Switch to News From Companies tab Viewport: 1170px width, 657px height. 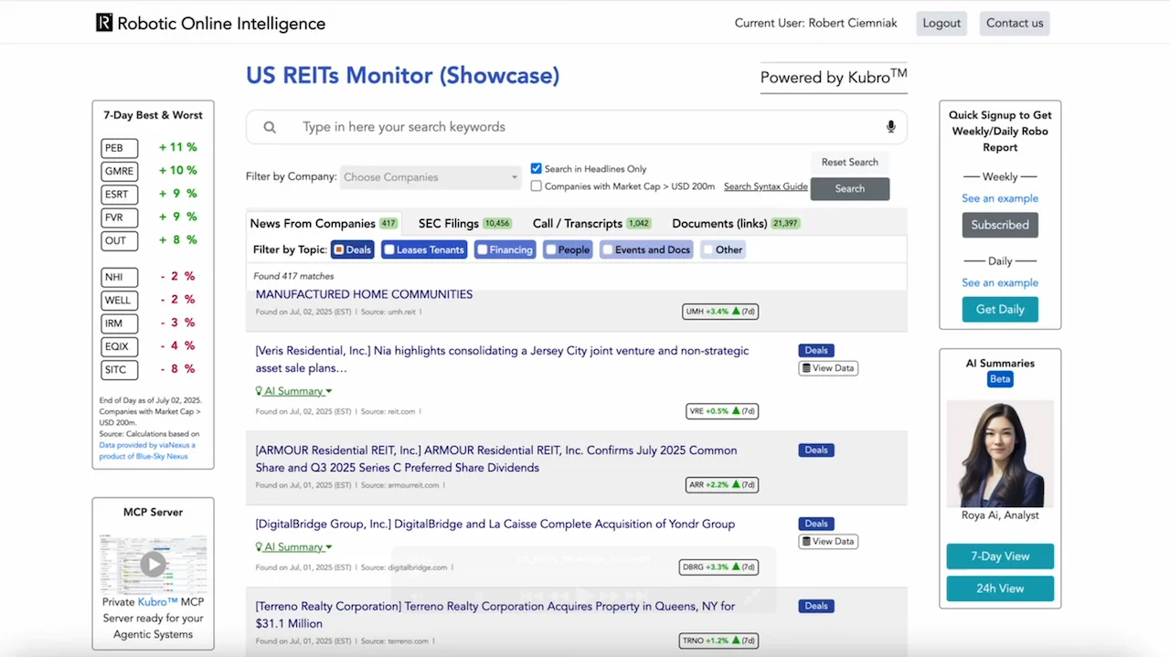[324, 224]
